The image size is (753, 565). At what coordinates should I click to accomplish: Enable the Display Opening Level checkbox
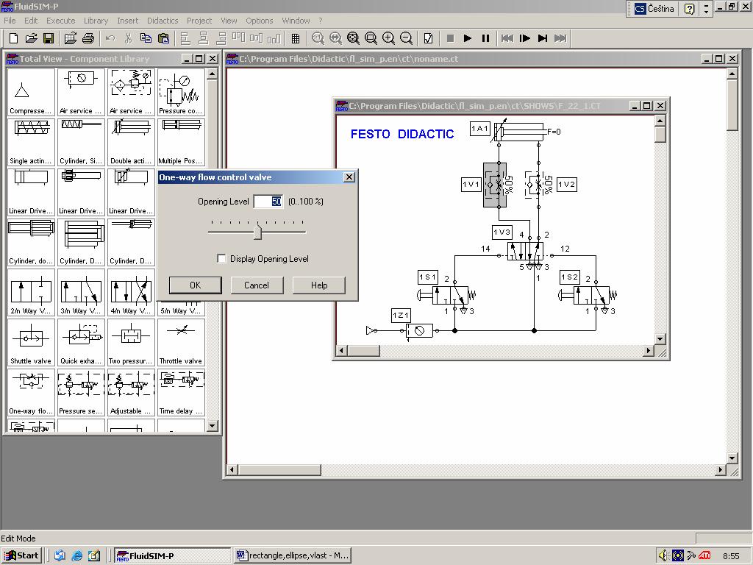click(221, 259)
